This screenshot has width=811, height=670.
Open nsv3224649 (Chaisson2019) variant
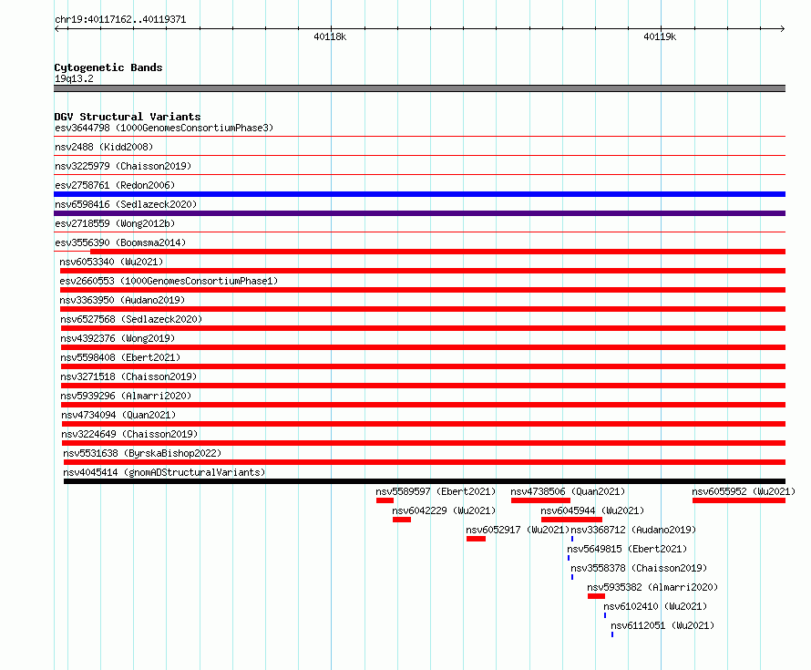(129, 434)
